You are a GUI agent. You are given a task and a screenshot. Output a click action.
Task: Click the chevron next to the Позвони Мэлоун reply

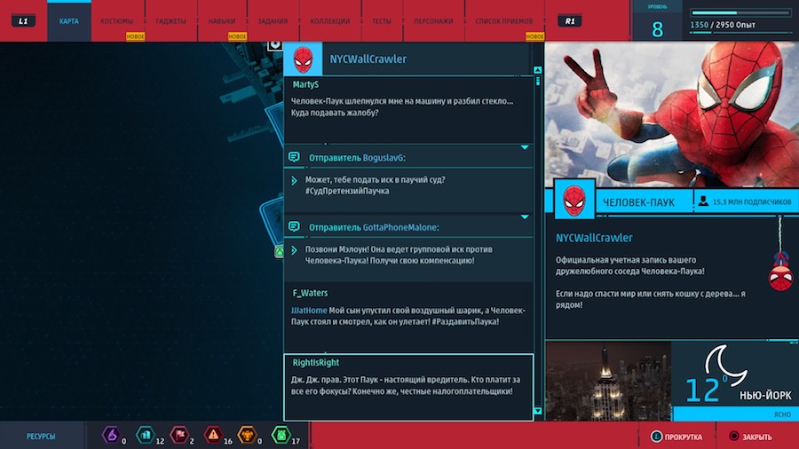tap(294, 250)
